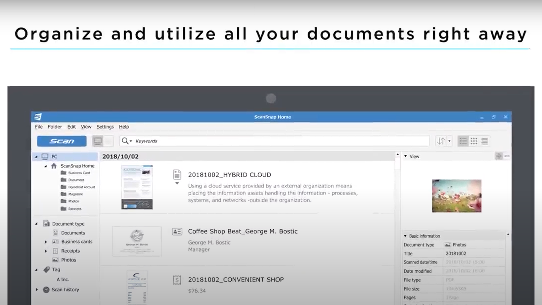
Task: Select Documents under Document type
Action: tap(73, 233)
